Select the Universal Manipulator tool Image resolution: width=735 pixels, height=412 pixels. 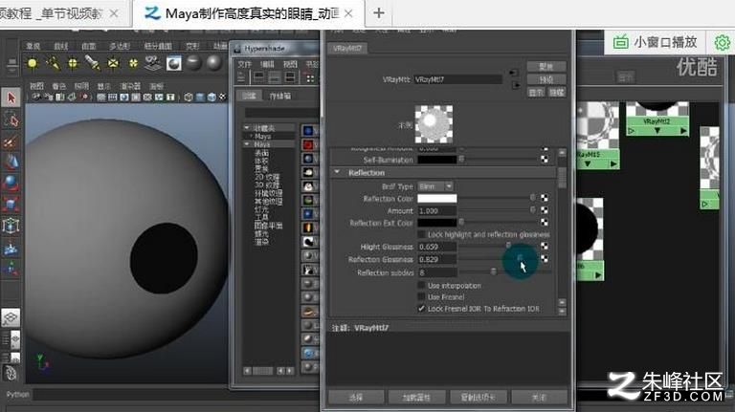pyautogui.click(x=11, y=226)
